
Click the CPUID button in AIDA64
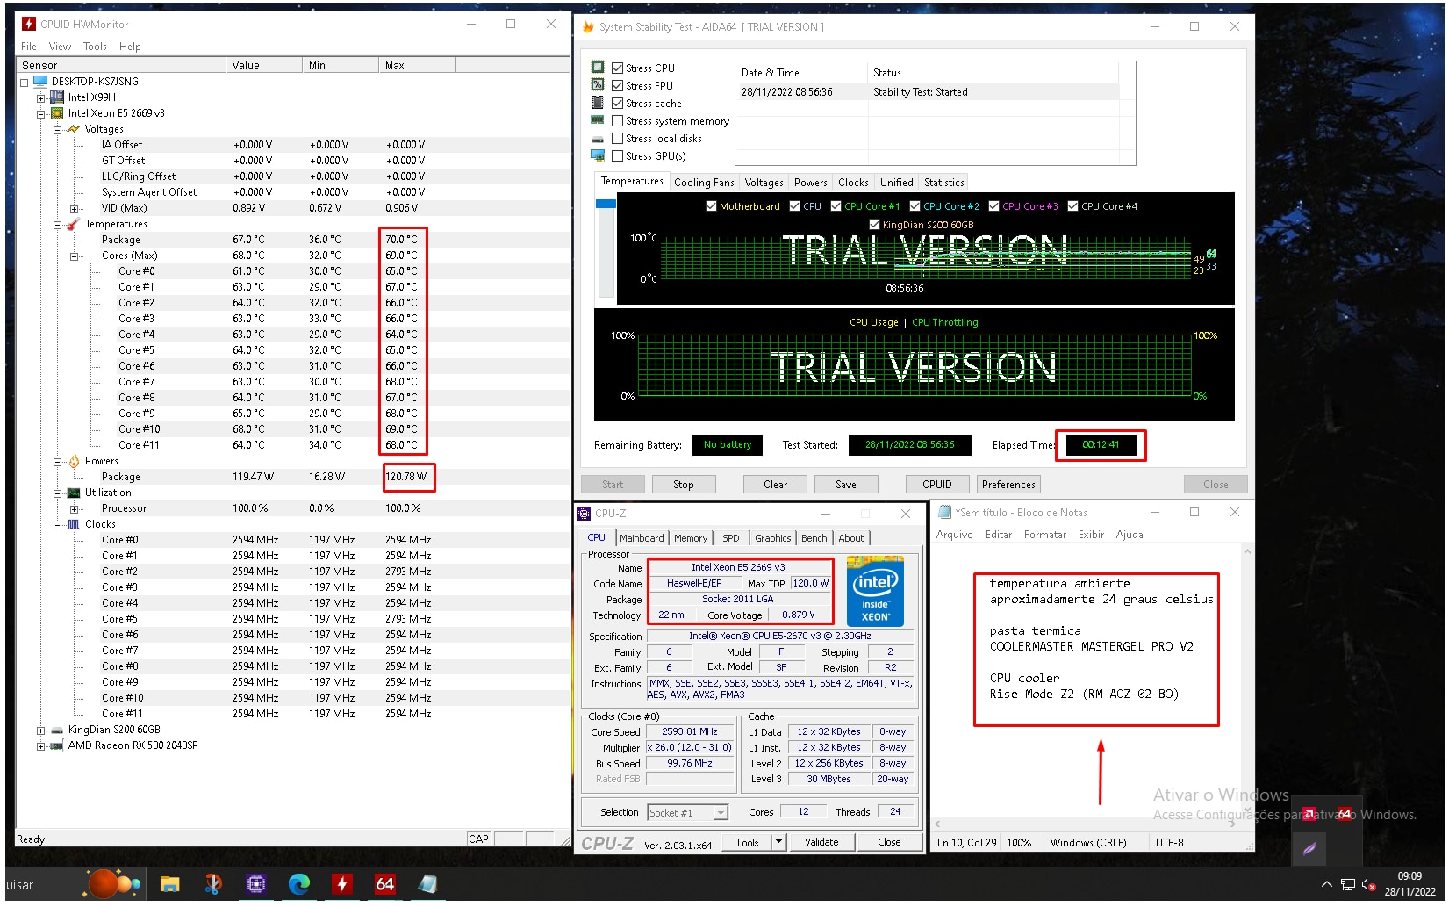pos(936,485)
